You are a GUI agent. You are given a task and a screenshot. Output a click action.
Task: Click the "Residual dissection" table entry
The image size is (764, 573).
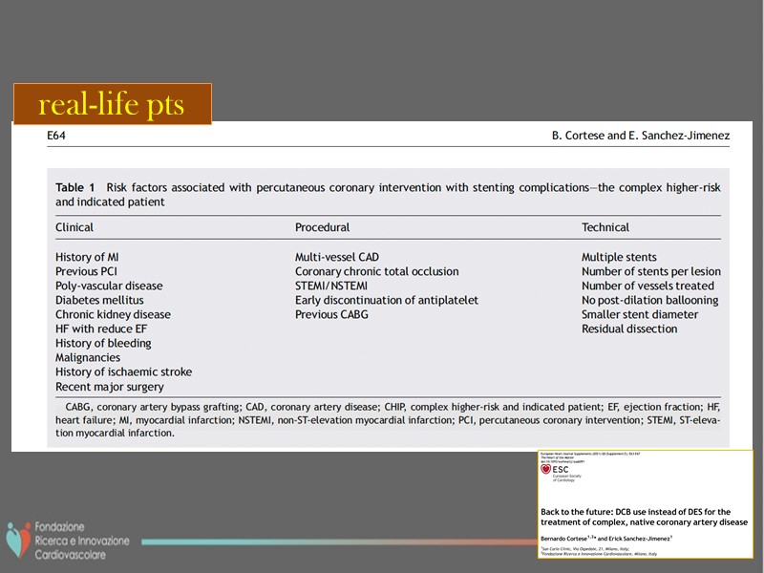click(x=629, y=329)
